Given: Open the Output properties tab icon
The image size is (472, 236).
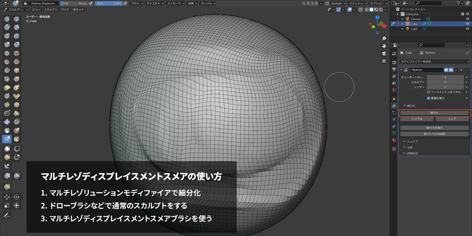Looking at the screenshot, I should point(394,69).
